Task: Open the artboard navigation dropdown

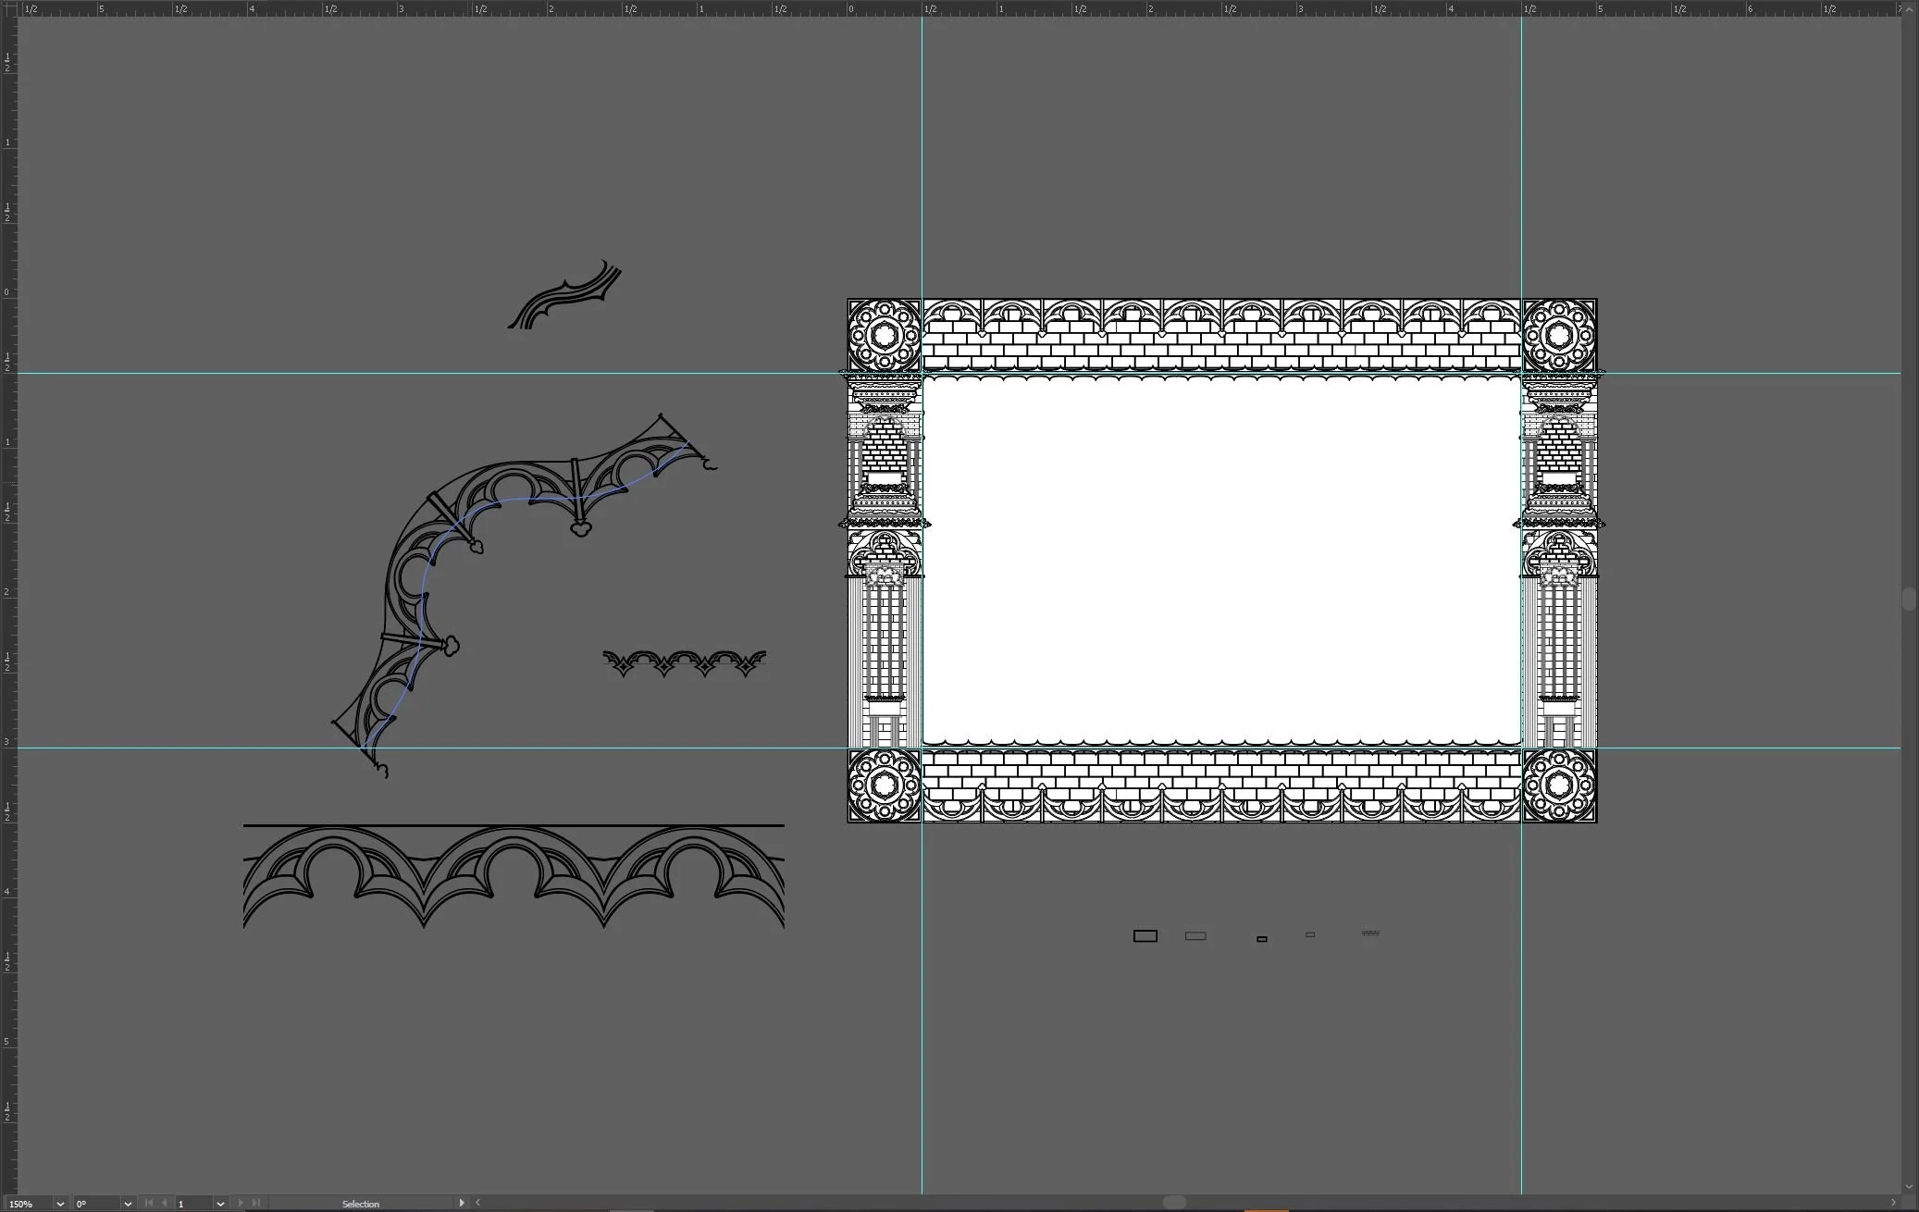Action: tap(220, 1204)
